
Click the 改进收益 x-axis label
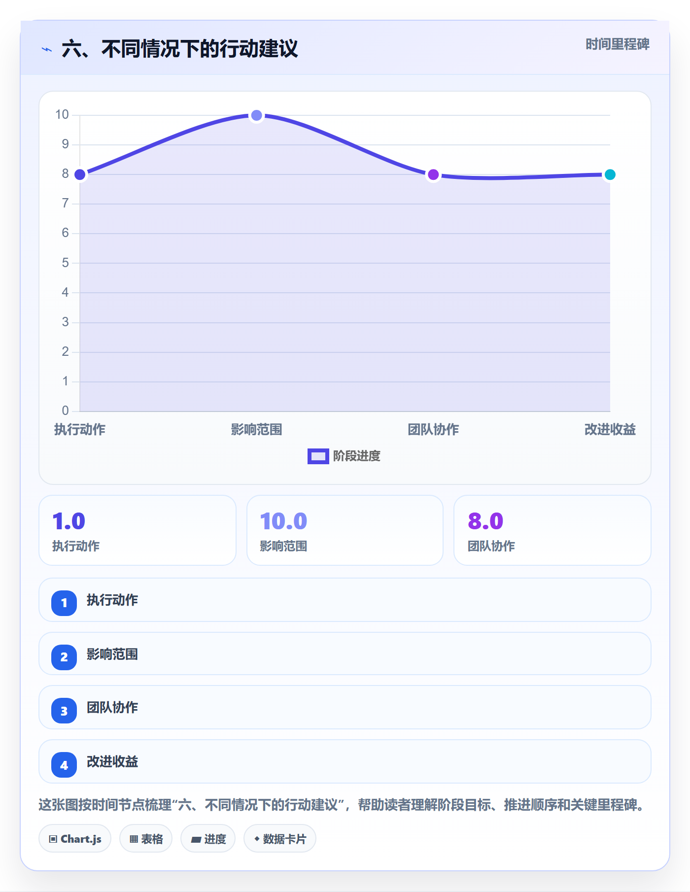(610, 430)
